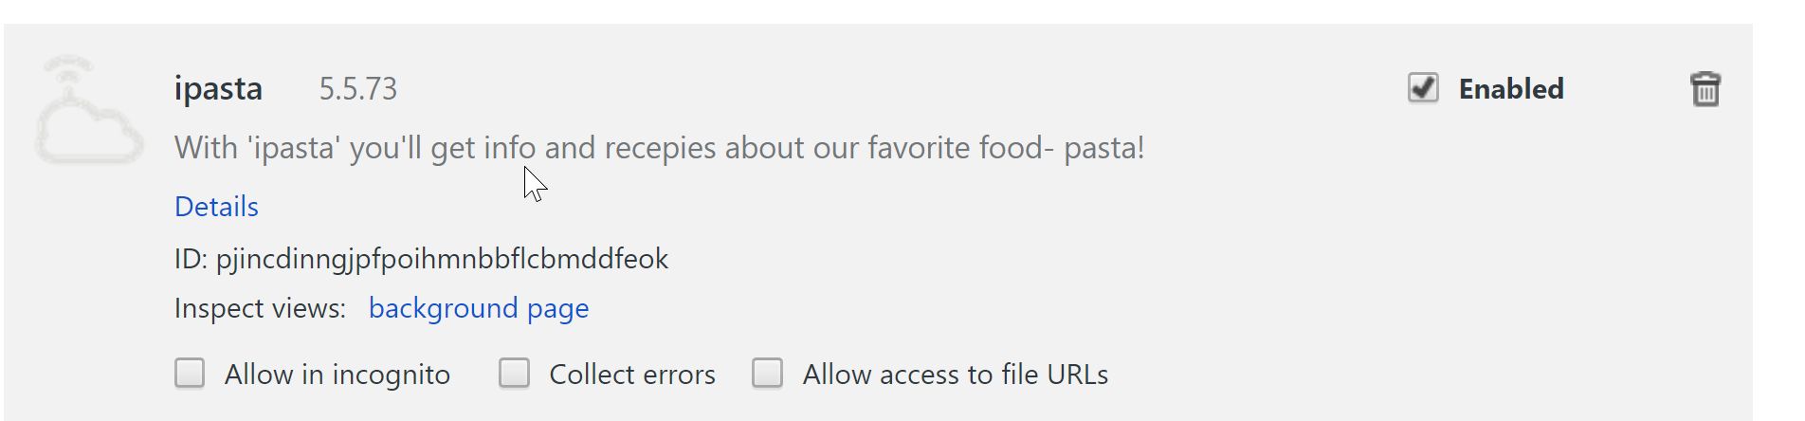Check the Allow access to file URLs box
The height and width of the screenshot is (421, 1805).
coord(767,374)
